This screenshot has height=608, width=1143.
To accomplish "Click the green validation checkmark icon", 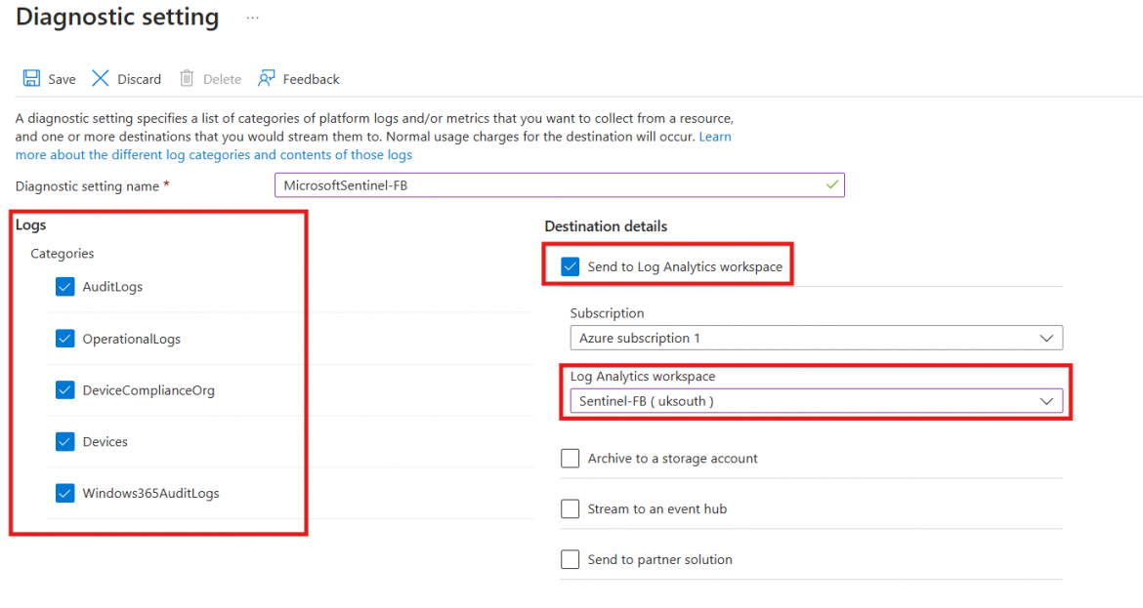I will point(832,184).
